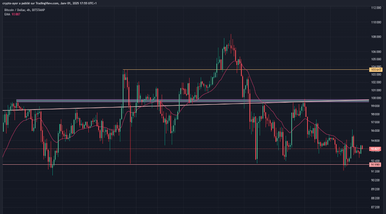Select the orange 103 647 price label
Viewport: 386px width, 214px height.
click(375, 69)
